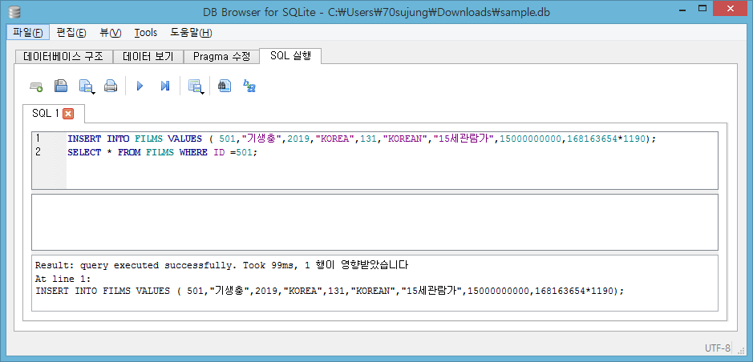The image size is (753, 362).
Task: Click the SELECT * FROM FILMS line in the editor
Action: point(162,152)
